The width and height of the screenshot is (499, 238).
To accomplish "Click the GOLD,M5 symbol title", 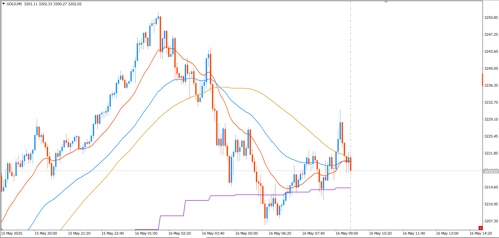I will coord(14,4).
